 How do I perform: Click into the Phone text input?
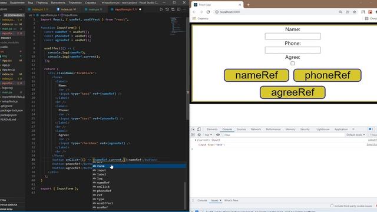(x=293, y=50)
